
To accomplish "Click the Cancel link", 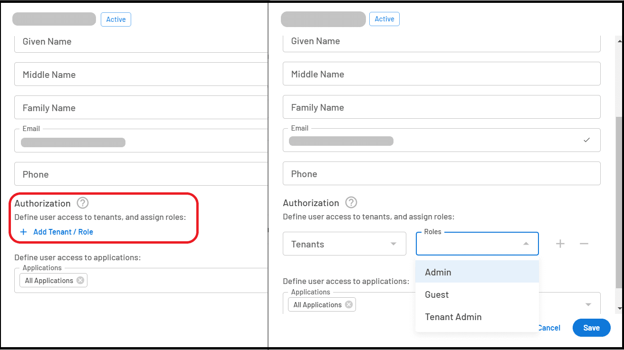I will coord(549,328).
